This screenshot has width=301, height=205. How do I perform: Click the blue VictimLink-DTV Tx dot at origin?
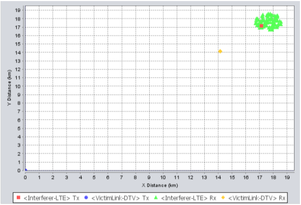26,170
